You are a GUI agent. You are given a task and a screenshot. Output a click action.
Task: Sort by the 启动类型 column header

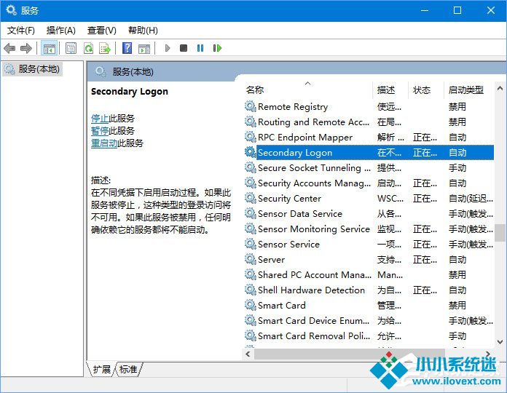(x=469, y=90)
